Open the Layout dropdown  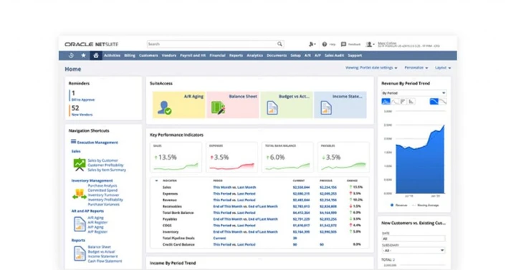443,68
